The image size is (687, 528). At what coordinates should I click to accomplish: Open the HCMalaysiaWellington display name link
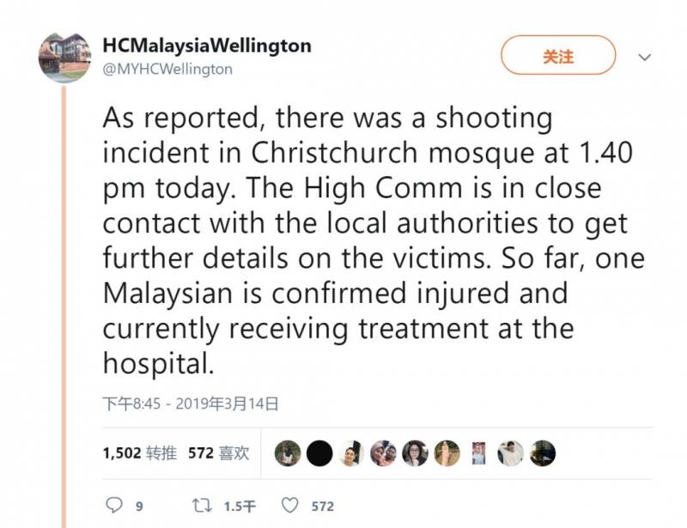[x=207, y=46]
